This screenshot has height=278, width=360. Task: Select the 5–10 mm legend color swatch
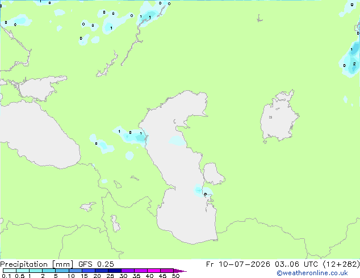click(x=62, y=271)
